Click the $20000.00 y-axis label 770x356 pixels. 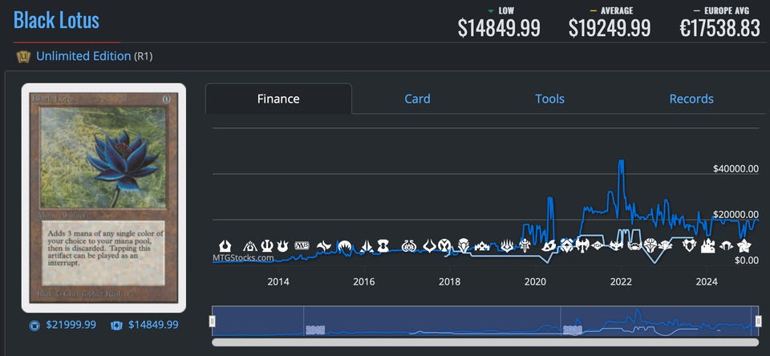(x=736, y=215)
